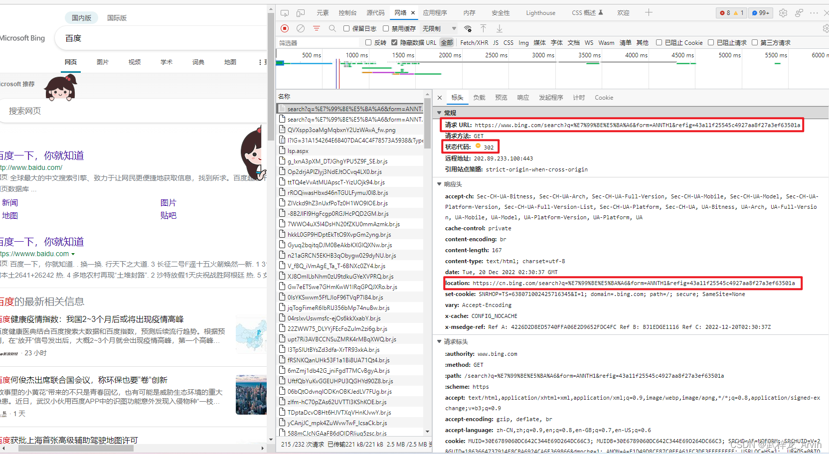Open Bing more menu (three dots) beside 地图
The height and width of the screenshot is (454, 829).
coord(260,62)
